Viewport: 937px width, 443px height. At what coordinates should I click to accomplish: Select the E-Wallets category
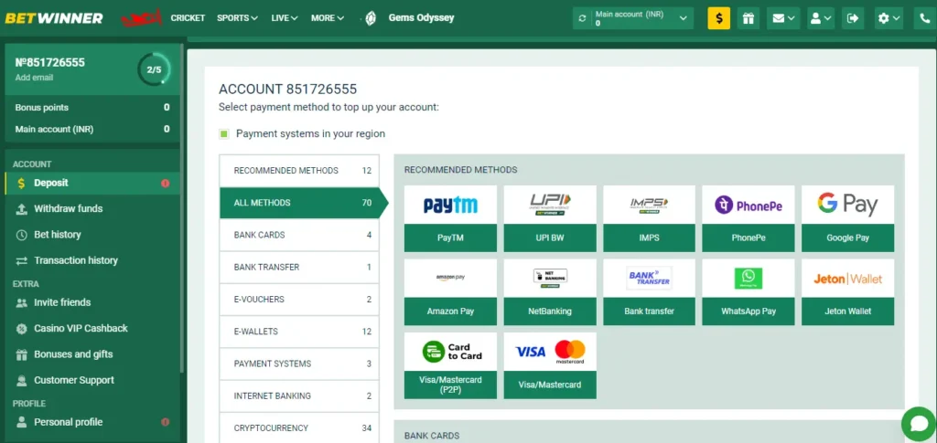[299, 332]
